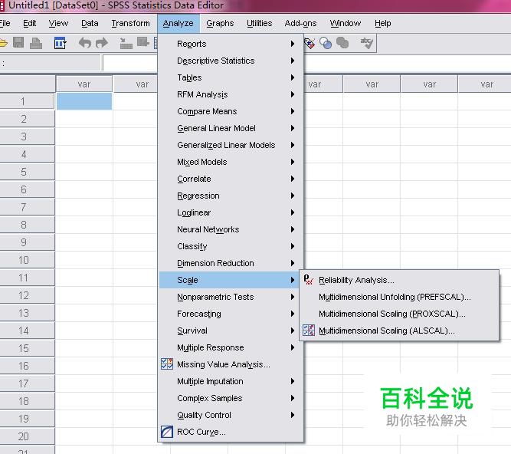Choose Nonparametric Tests menu entry
511x454 pixels.
tap(230, 297)
